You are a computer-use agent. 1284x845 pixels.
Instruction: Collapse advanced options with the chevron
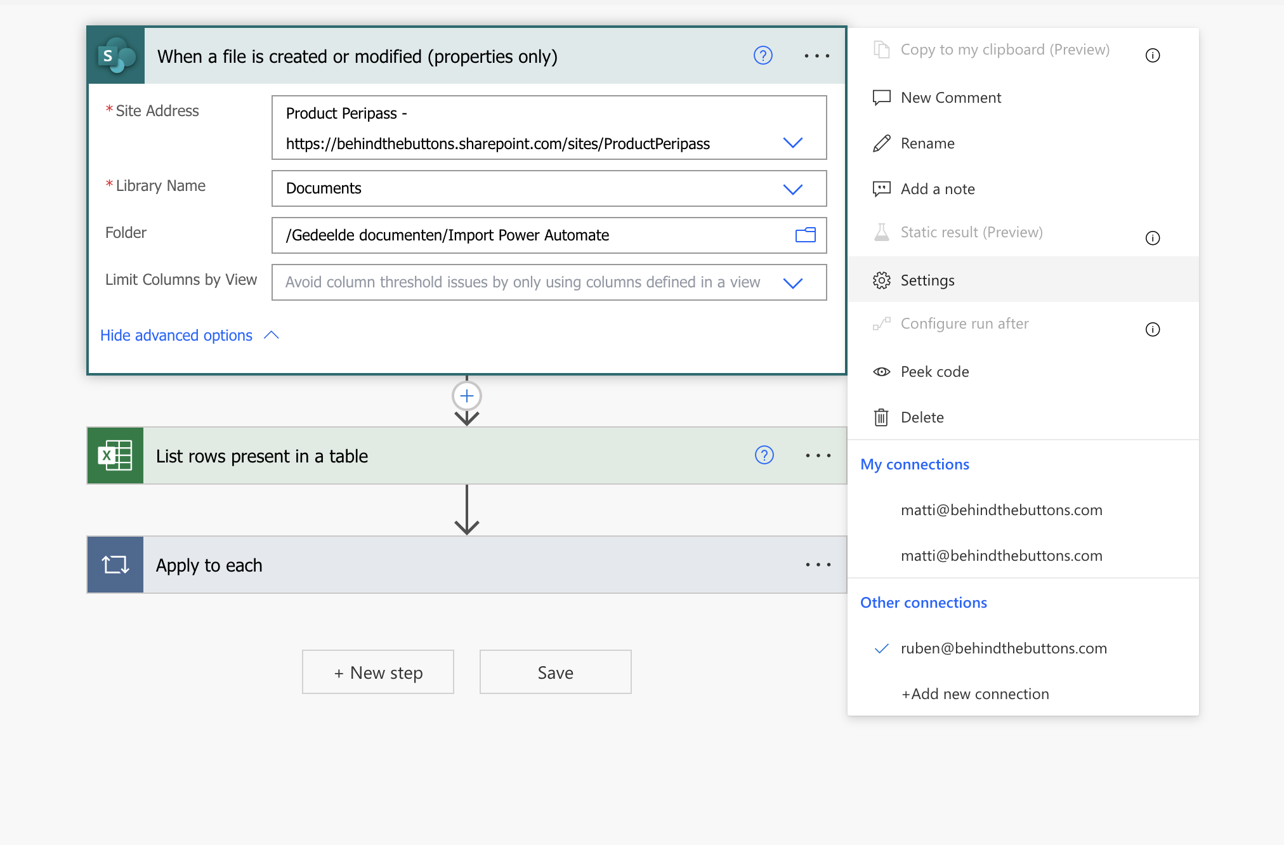pos(272,335)
